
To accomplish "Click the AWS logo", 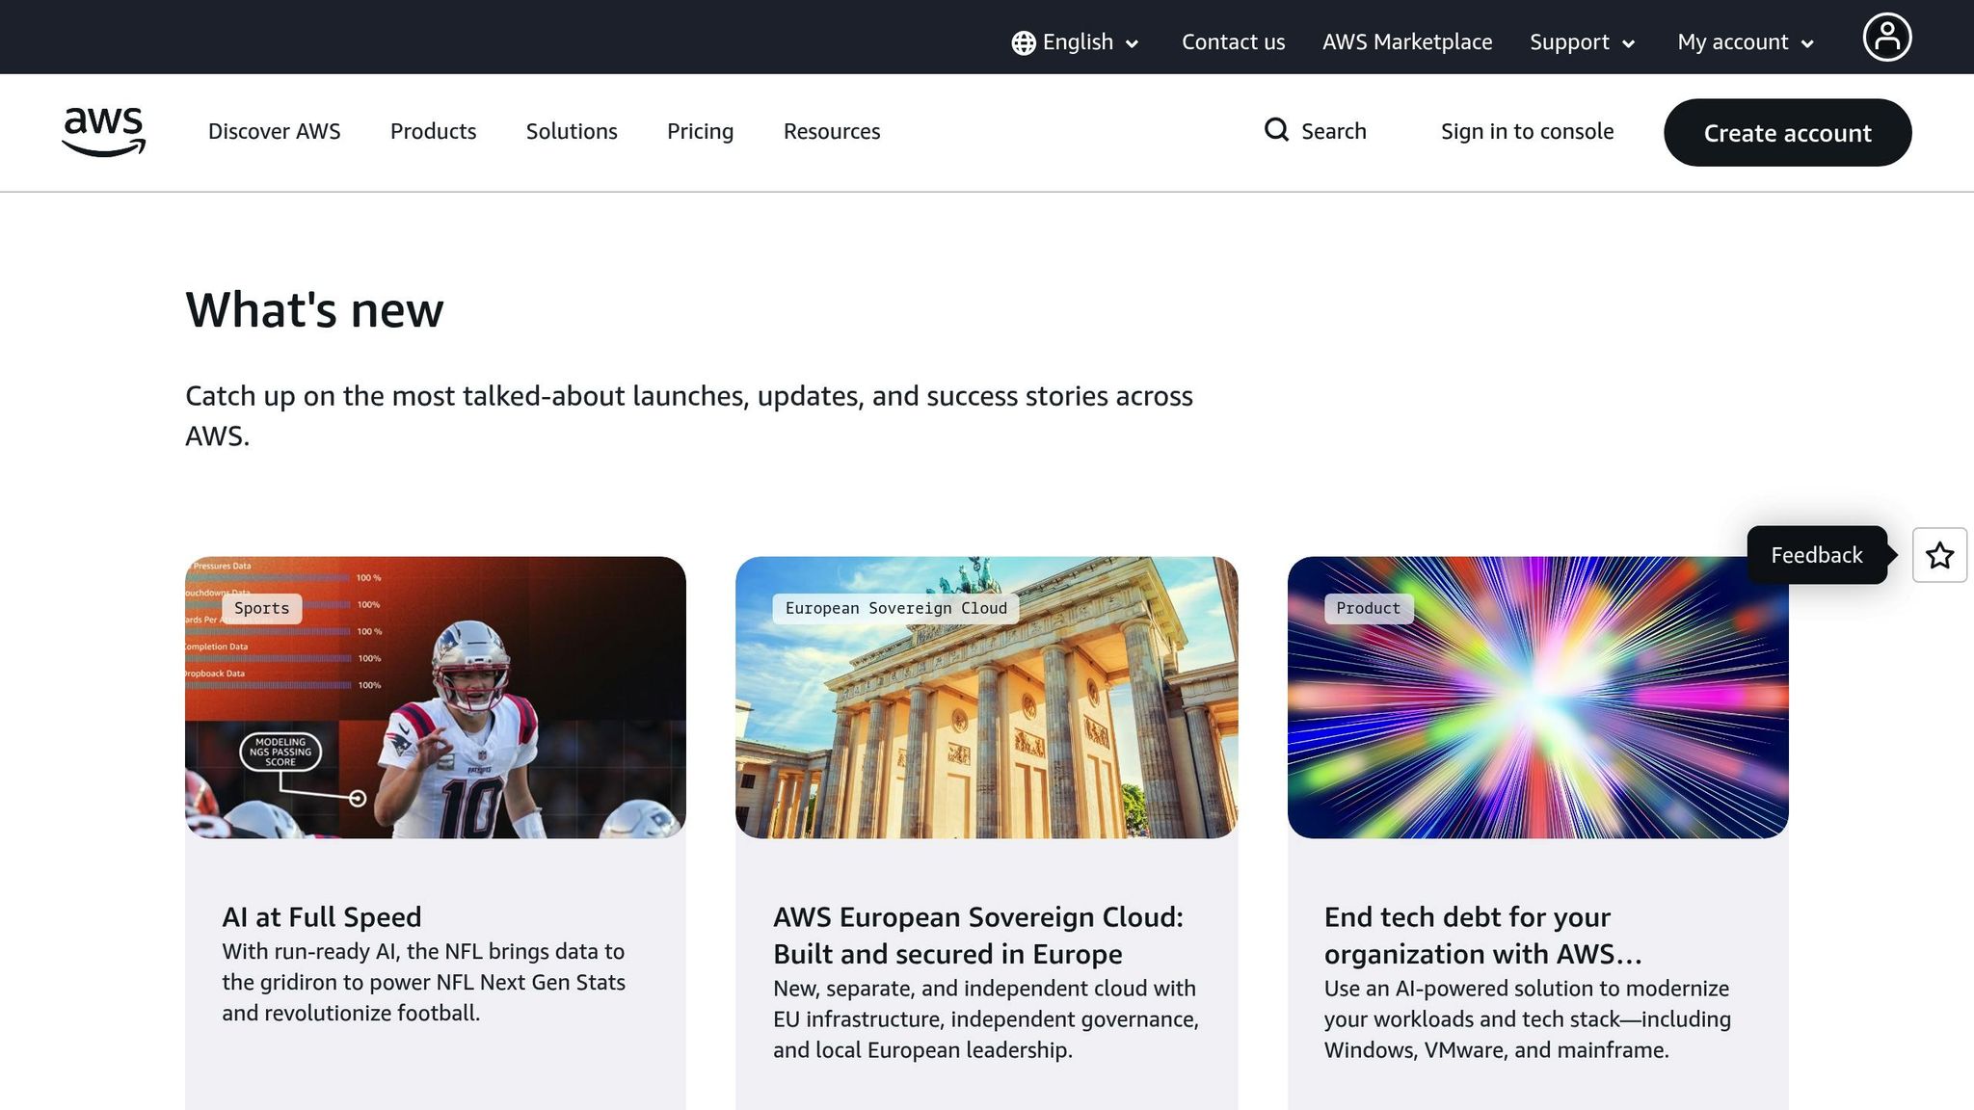I will (x=103, y=131).
